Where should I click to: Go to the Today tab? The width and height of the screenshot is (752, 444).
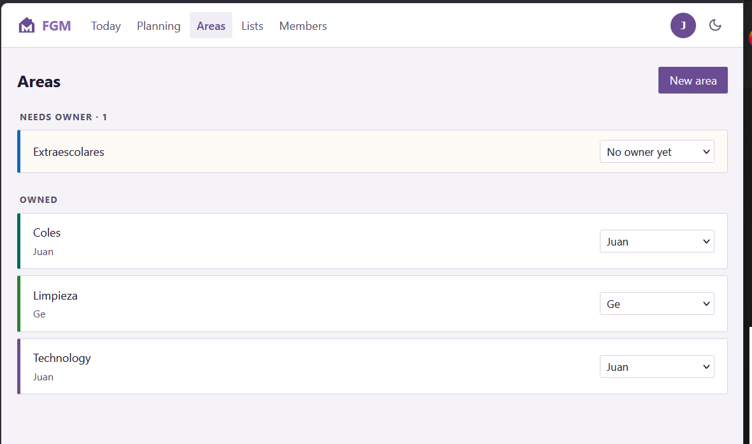point(106,26)
